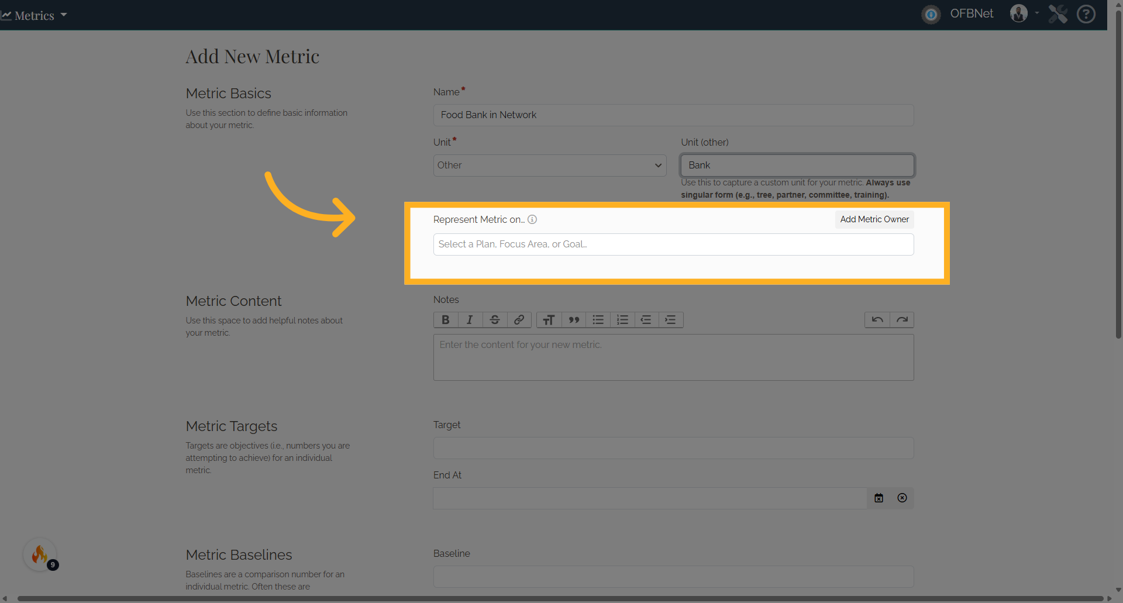Click the Name field with Food Bank in Network
This screenshot has width=1123, height=603.
point(673,115)
